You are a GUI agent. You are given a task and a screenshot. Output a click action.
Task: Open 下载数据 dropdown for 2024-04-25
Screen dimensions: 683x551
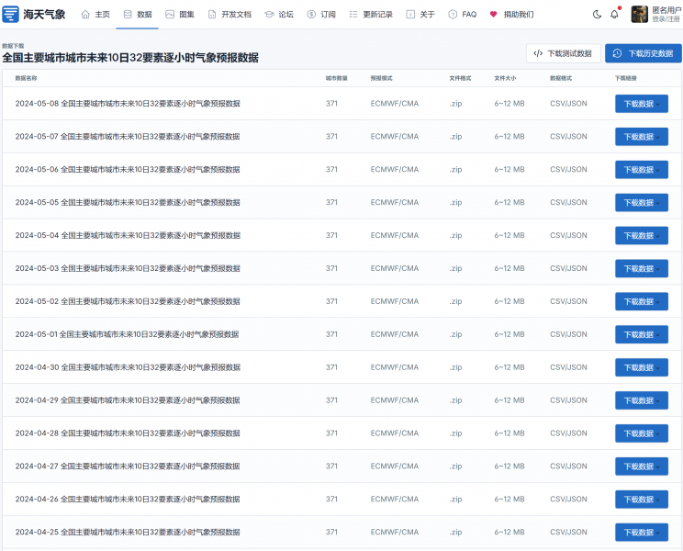642,533
